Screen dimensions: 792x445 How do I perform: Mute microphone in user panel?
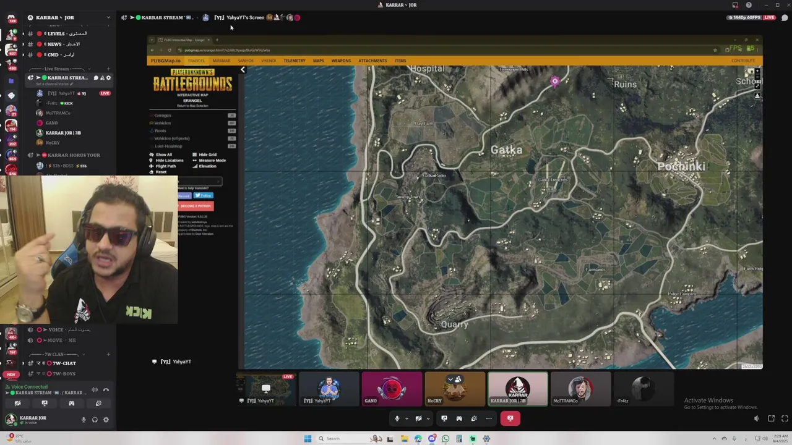point(84,420)
